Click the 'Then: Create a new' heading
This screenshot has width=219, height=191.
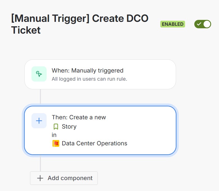(79, 117)
